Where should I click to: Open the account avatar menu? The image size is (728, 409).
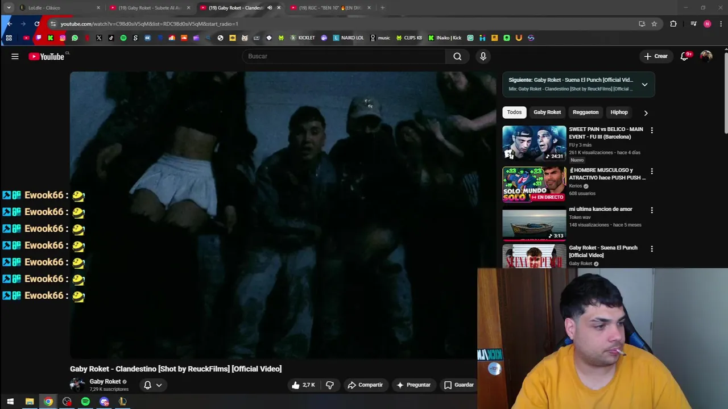(x=706, y=56)
